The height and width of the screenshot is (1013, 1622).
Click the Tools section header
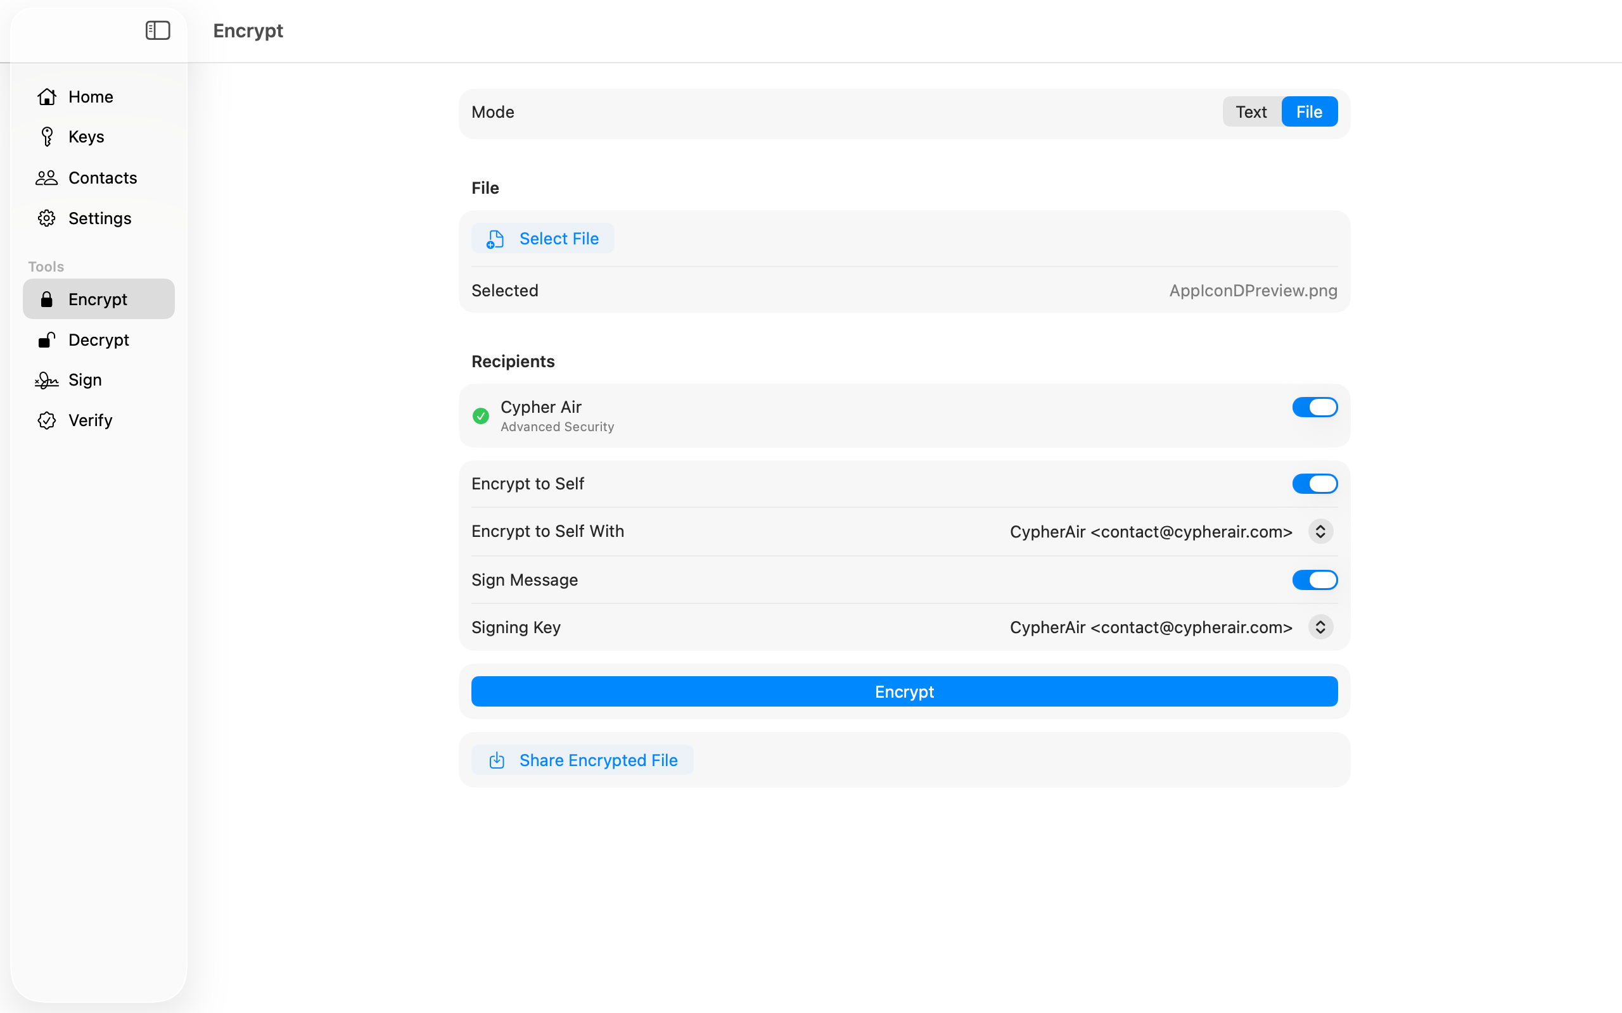coord(46,267)
